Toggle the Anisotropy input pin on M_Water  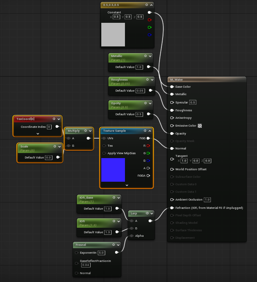(x=172, y=118)
